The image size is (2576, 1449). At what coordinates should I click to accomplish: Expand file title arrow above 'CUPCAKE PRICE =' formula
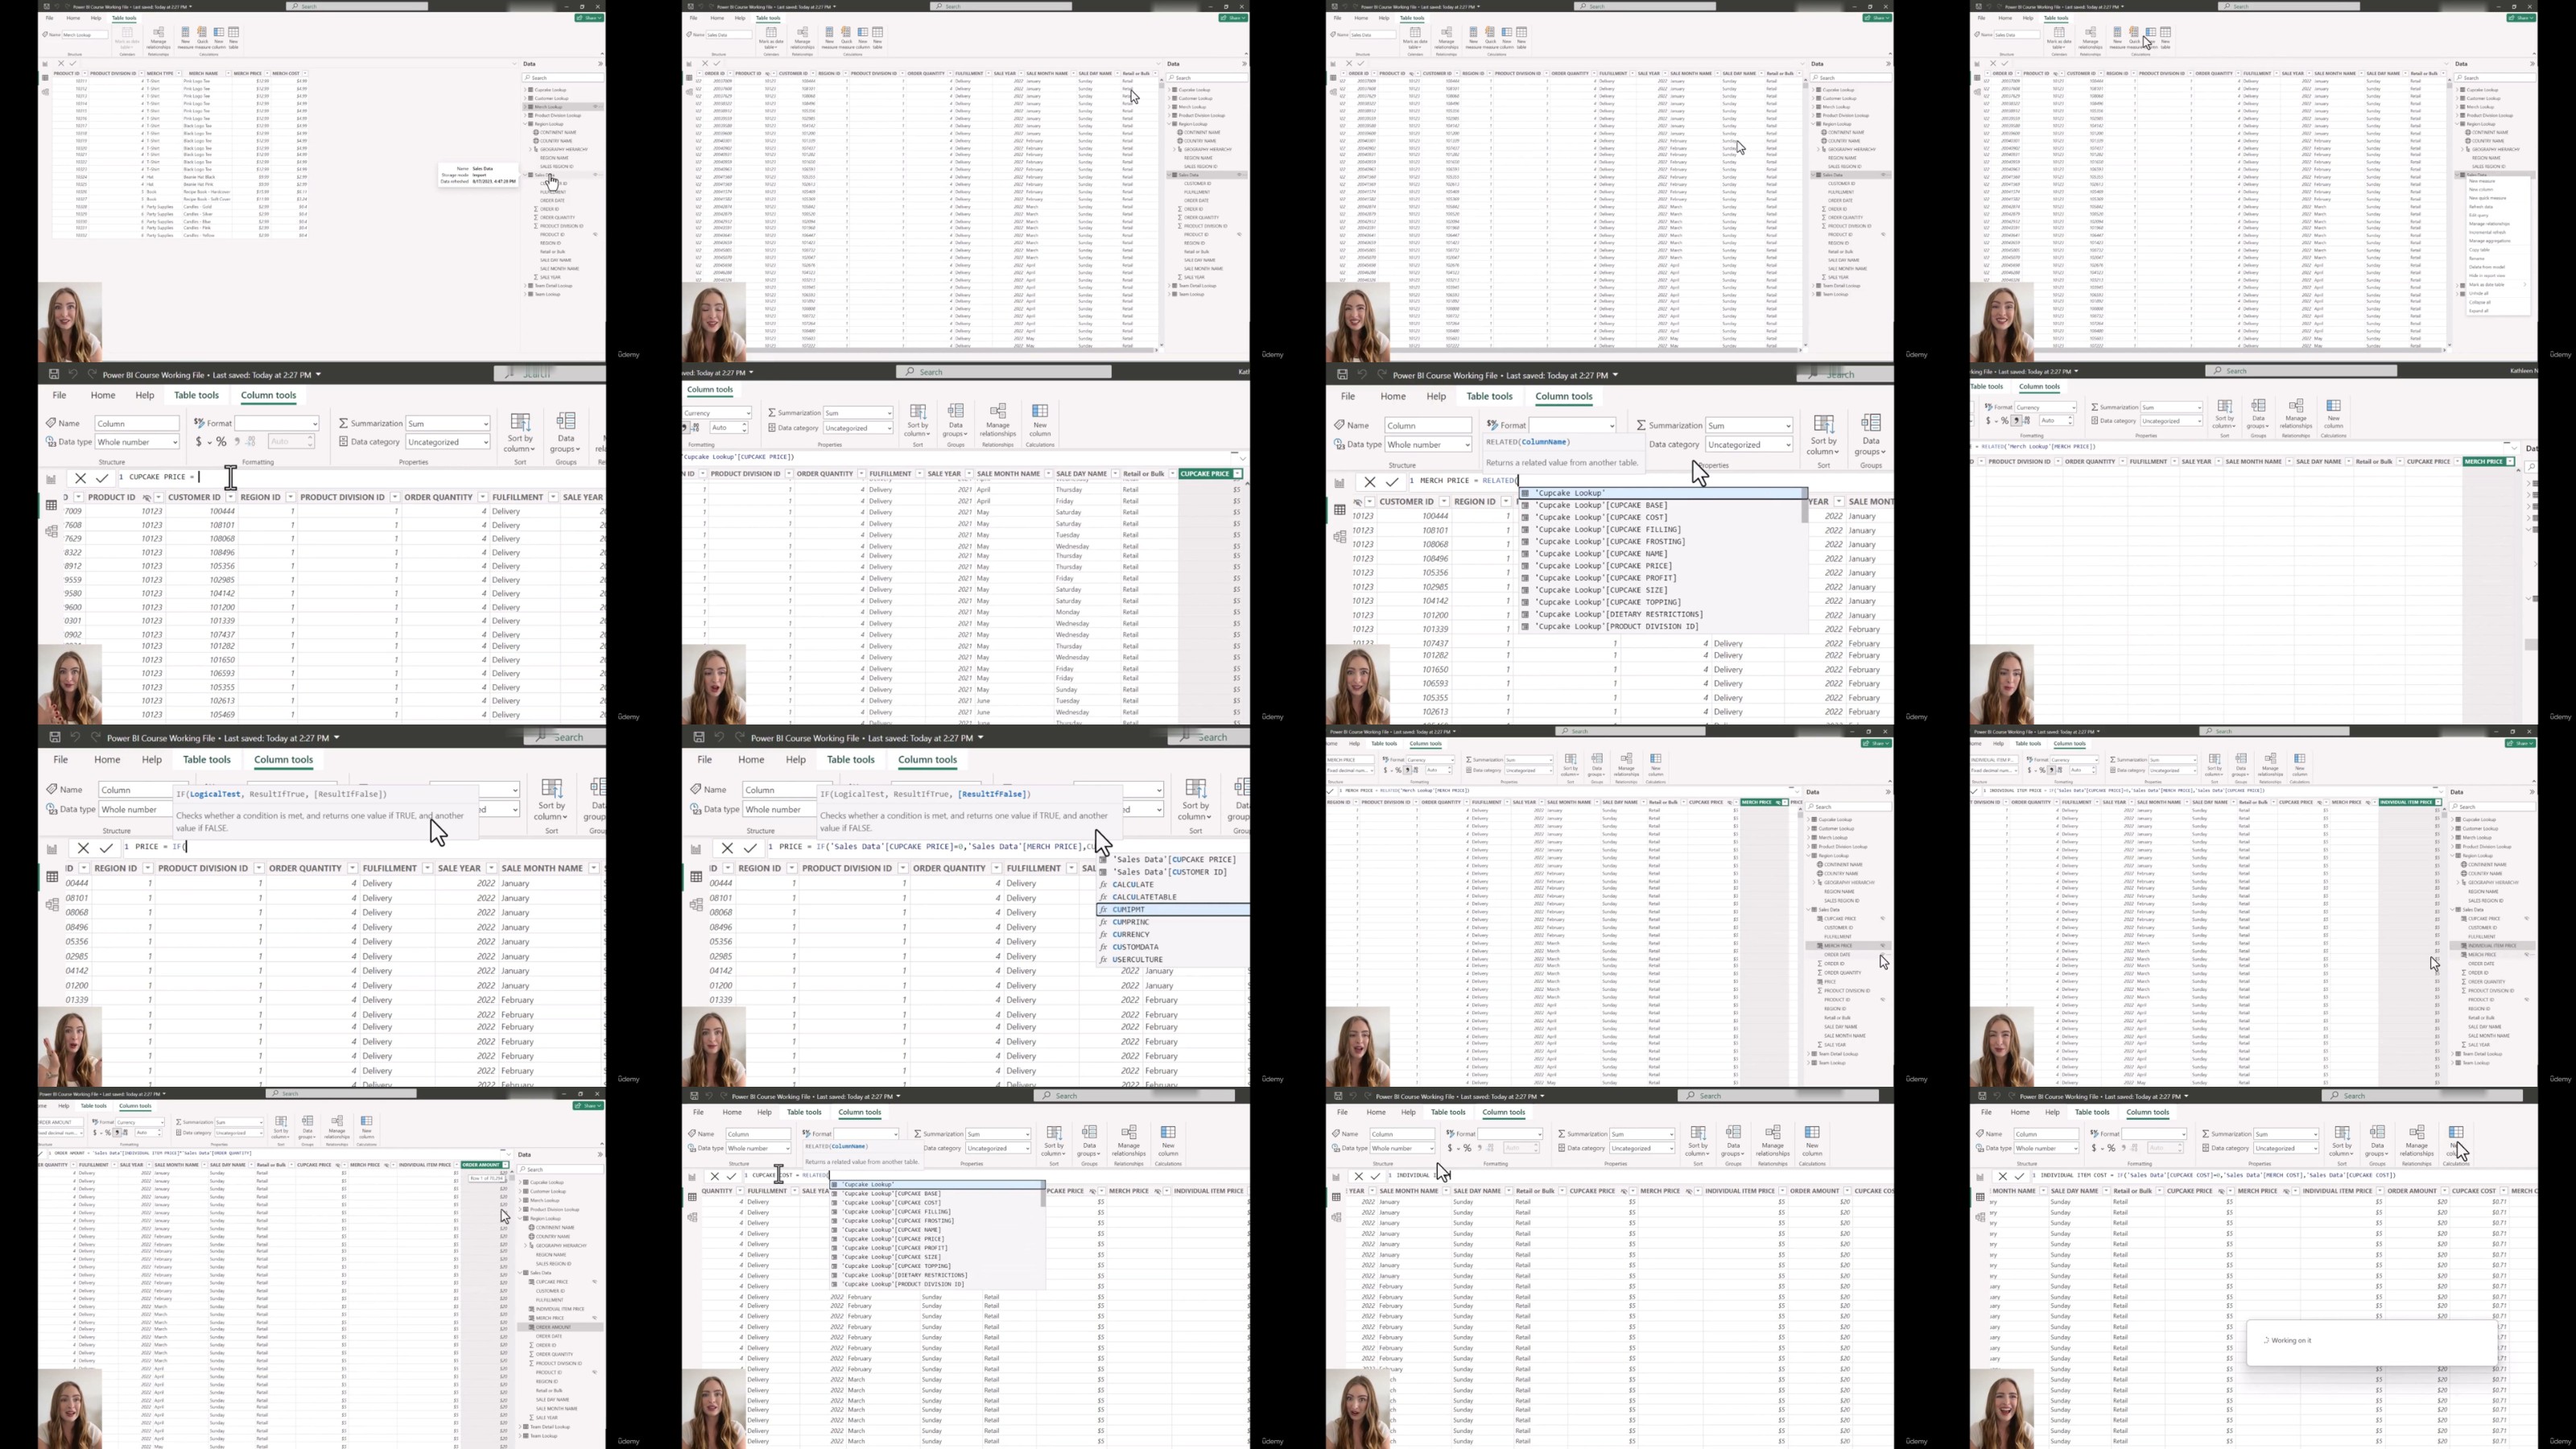tap(318, 375)
